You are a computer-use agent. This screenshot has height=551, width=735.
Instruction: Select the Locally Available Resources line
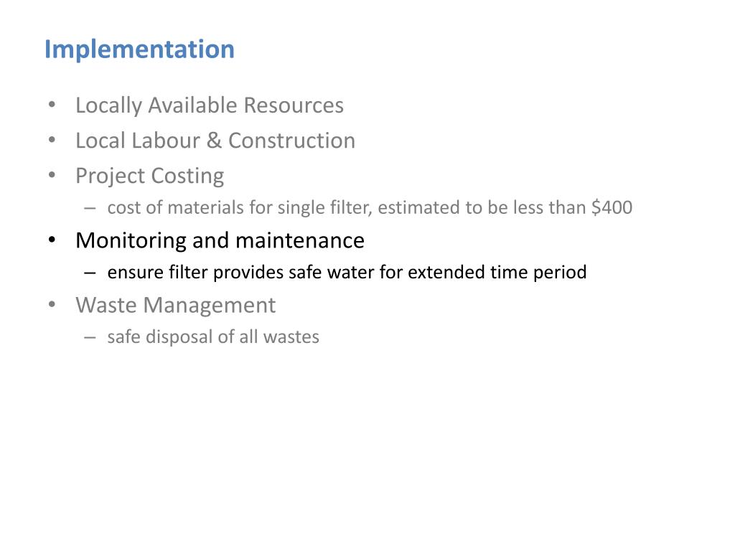(x=210, y=106)
